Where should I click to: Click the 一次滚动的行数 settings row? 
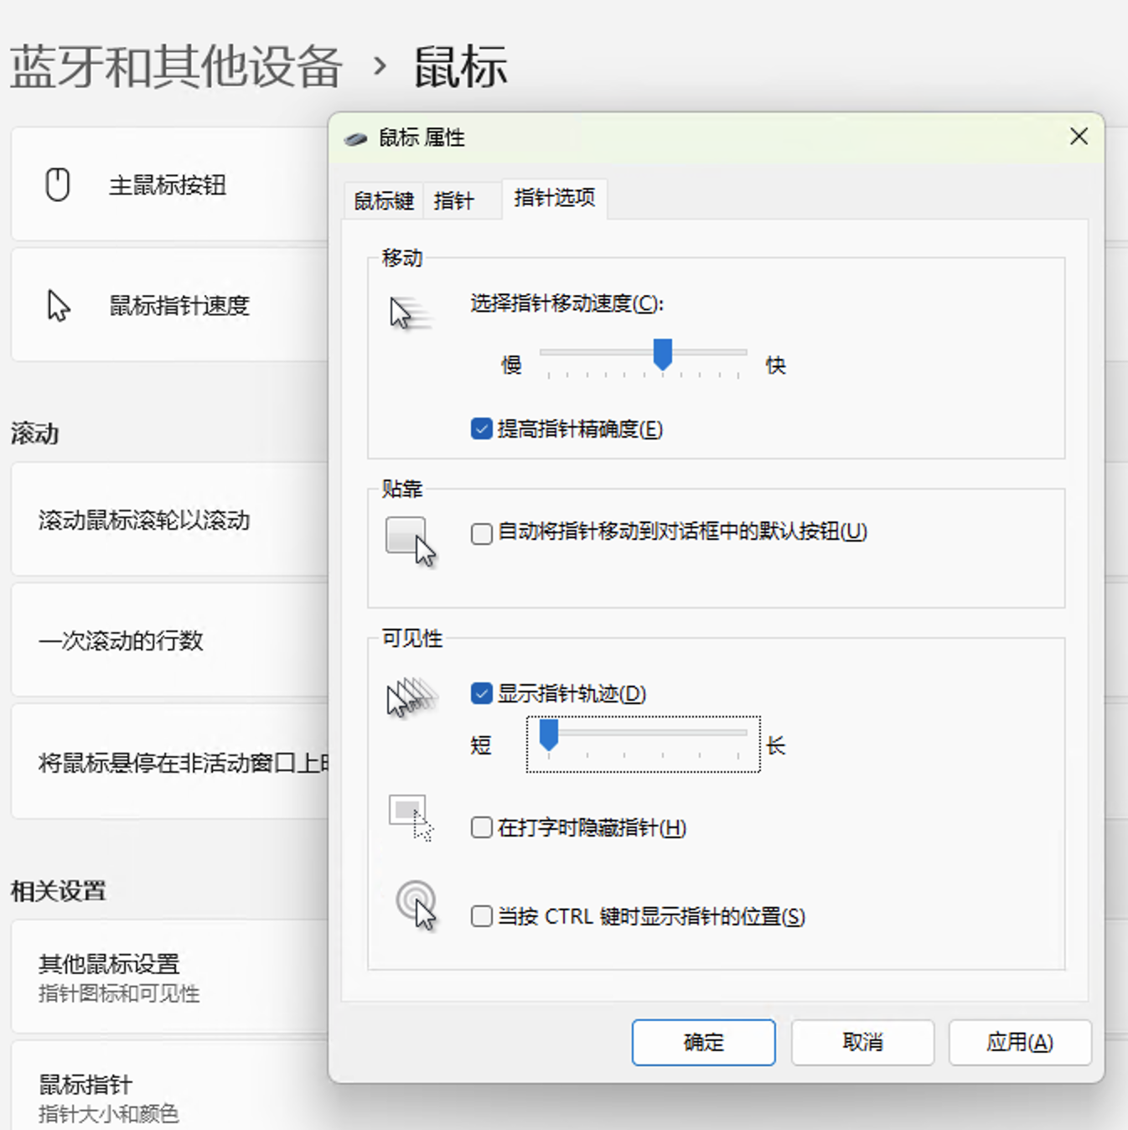170,640
